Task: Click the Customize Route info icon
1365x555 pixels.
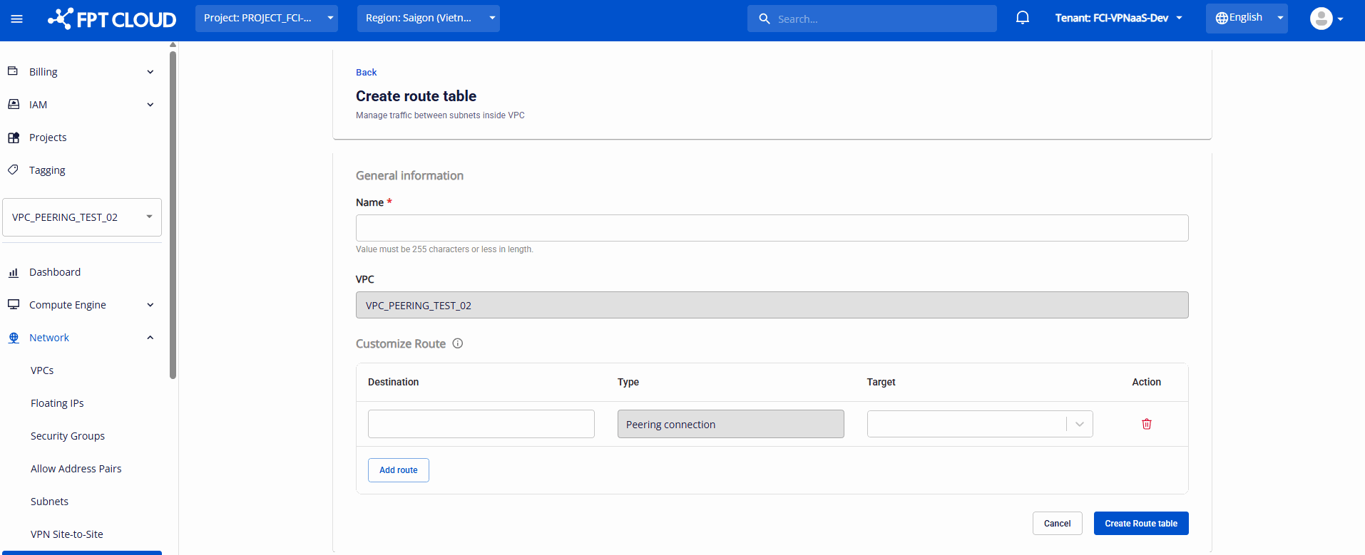Action: 458,343
